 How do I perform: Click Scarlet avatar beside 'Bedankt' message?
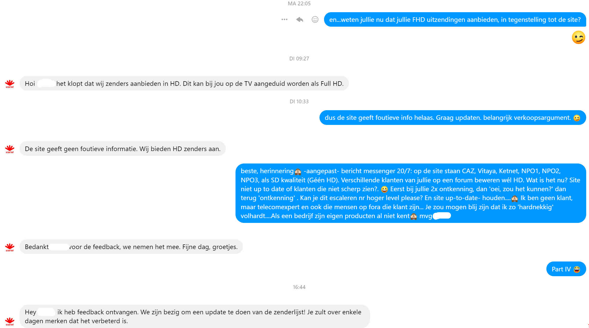pyautogui.click(x=10, y=248)
